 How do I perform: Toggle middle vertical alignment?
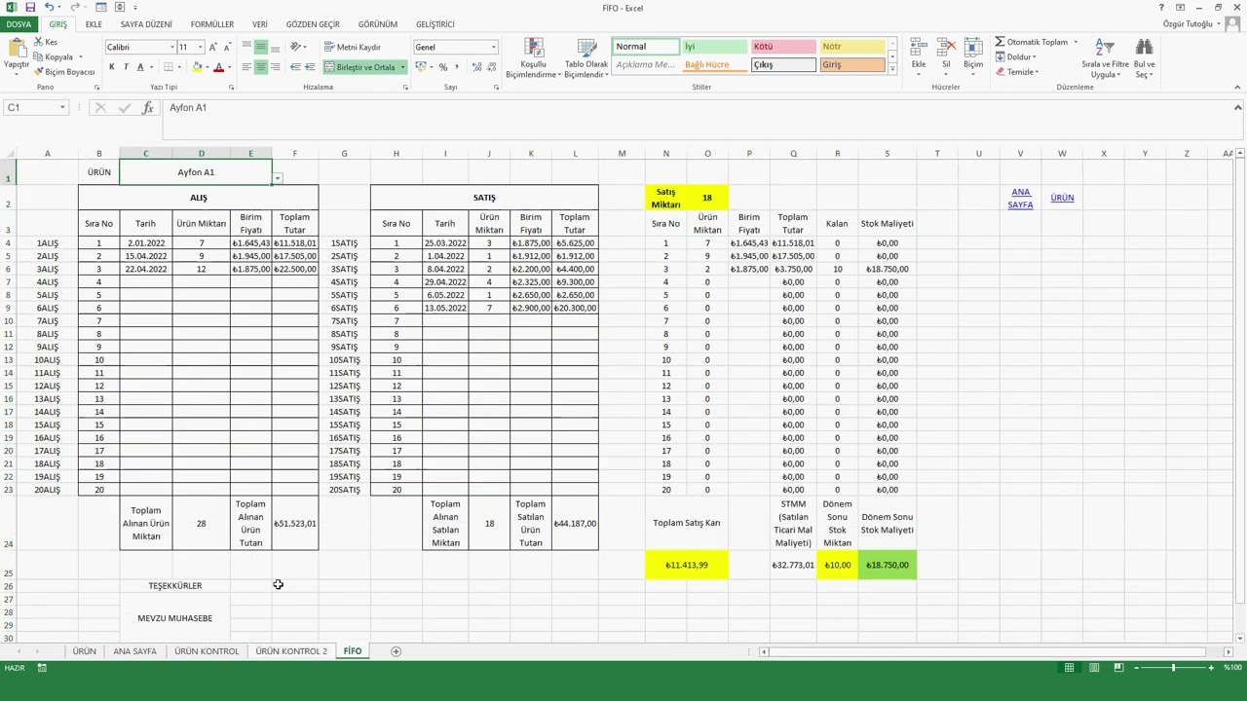point(260,47)
